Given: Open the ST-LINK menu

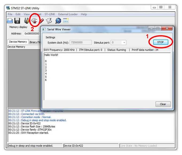Looking at the screenshot, I should click(50, 14).
